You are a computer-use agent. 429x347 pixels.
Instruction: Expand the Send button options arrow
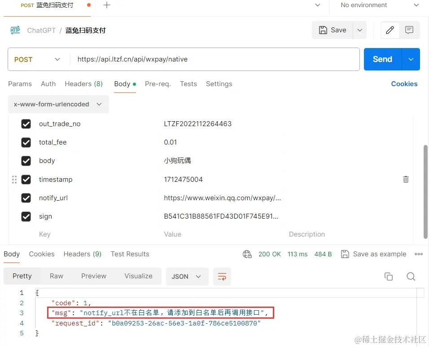point(411,59)
